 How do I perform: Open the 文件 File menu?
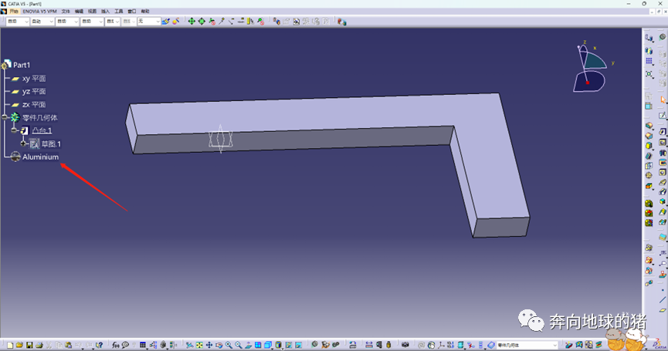coord(66,12)
